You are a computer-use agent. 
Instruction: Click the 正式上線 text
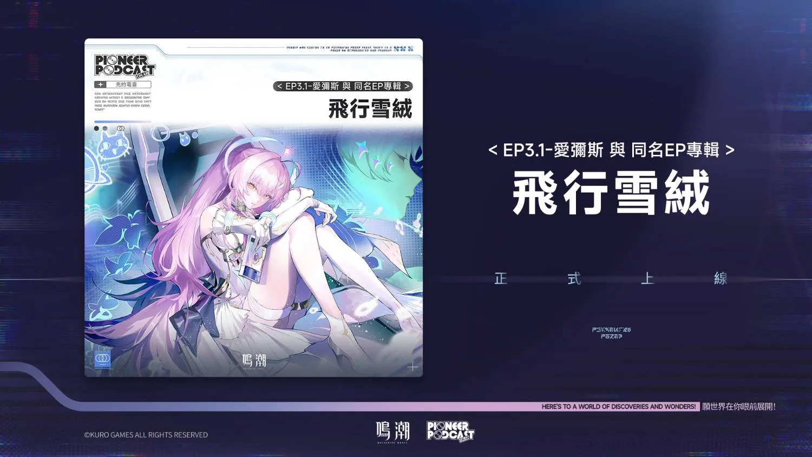point(611,278)
